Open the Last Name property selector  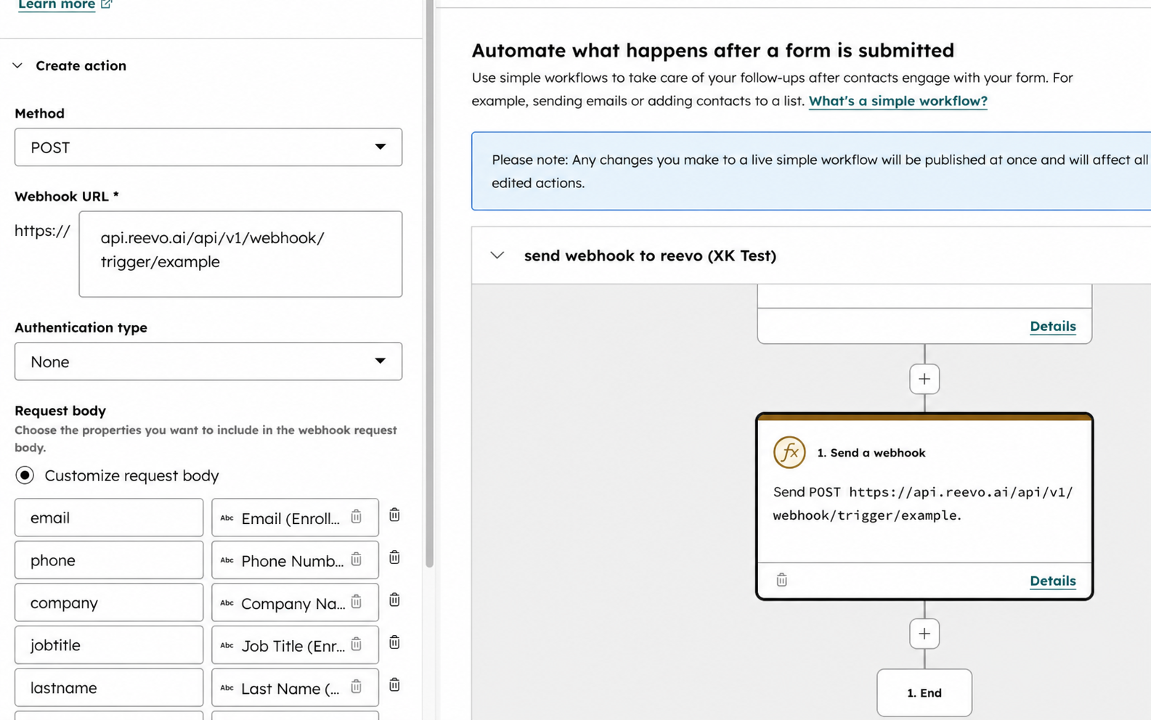coord(295,687)
